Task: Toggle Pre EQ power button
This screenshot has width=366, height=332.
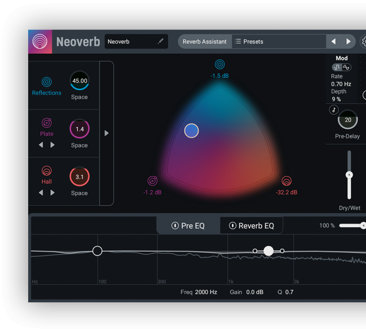Action: click(x=175, y=225)
